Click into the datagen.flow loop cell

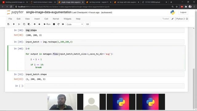tap(105, 58)
